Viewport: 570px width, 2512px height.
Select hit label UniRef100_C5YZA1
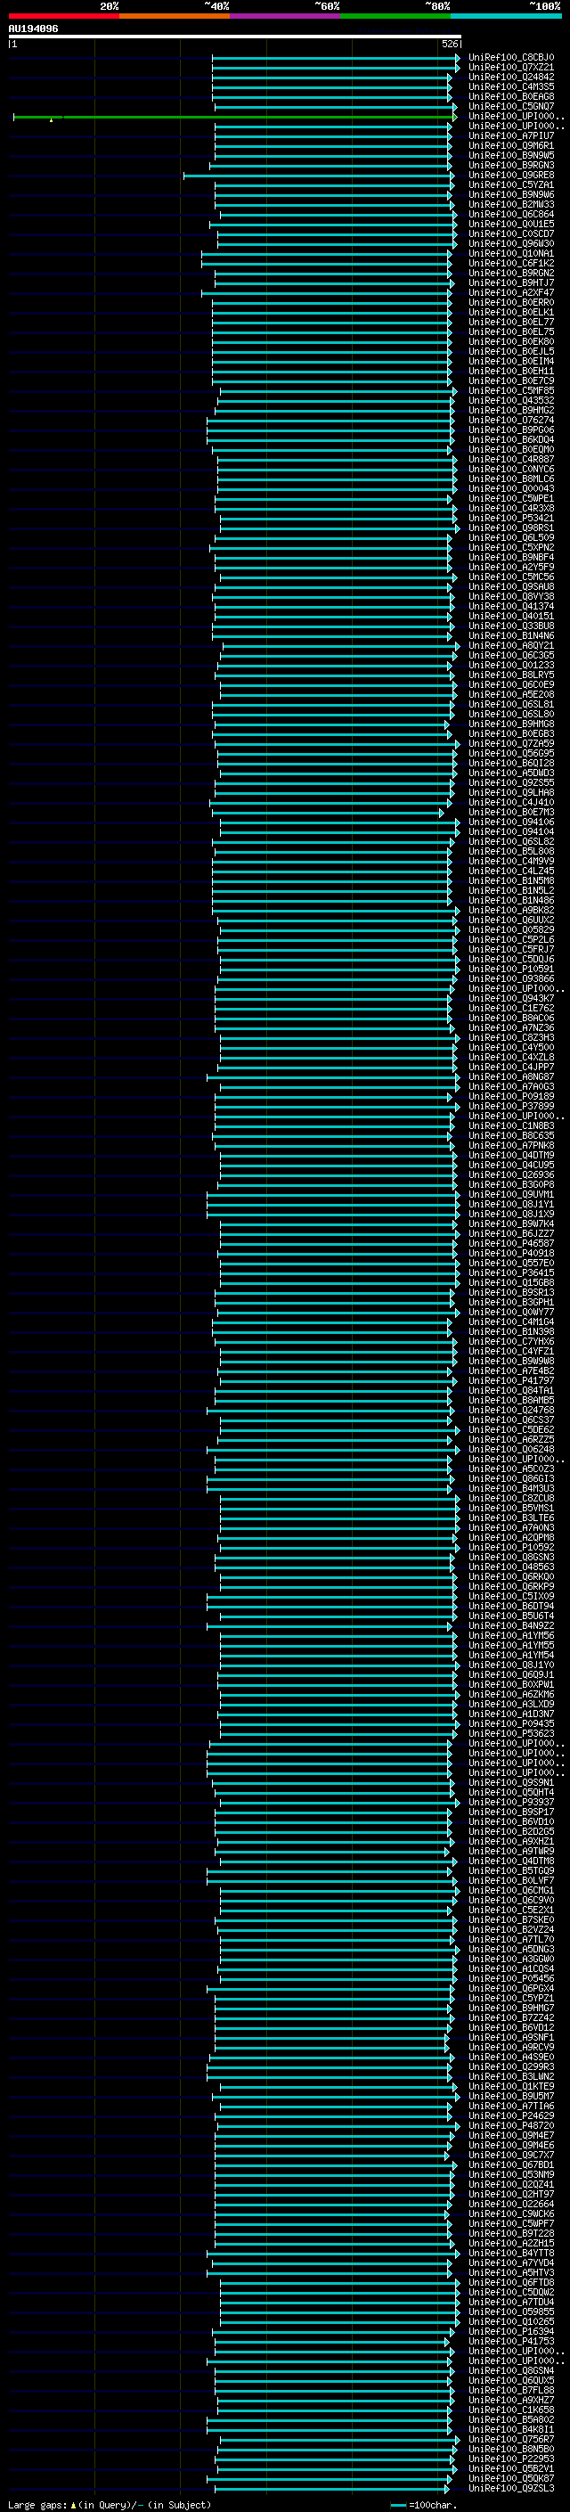510,185
